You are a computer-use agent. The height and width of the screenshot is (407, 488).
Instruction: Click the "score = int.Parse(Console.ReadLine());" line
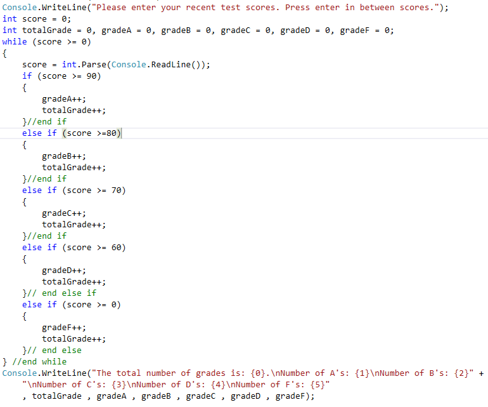pos(116,65)
